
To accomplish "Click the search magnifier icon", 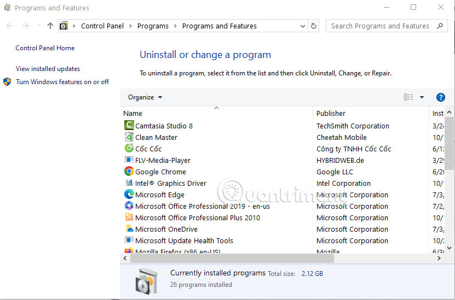I will pos(440,26).
